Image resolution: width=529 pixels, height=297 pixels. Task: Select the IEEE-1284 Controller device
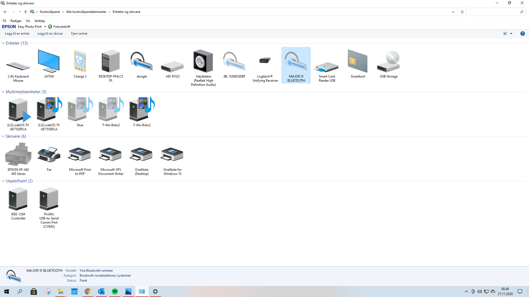pos(18,204)
